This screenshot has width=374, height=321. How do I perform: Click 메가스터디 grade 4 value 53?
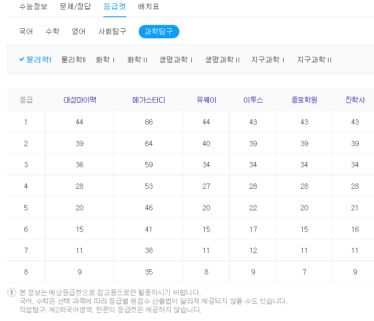[x=149, y=186]
